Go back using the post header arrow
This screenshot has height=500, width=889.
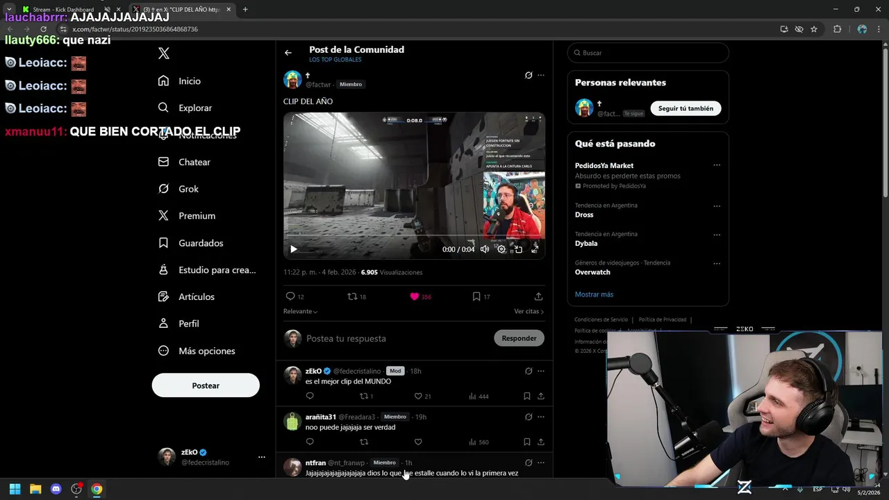(288, 53)
